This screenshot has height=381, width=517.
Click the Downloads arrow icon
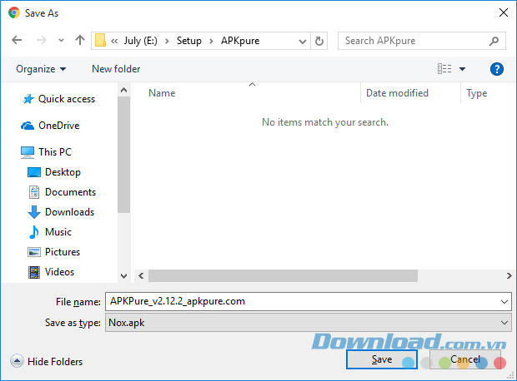click(34, 212)
